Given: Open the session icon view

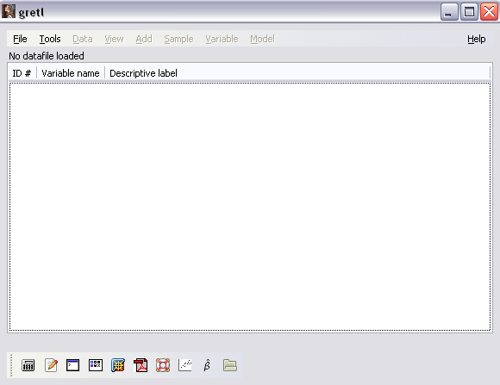Looking at the screenshot, I should (96, 365).
